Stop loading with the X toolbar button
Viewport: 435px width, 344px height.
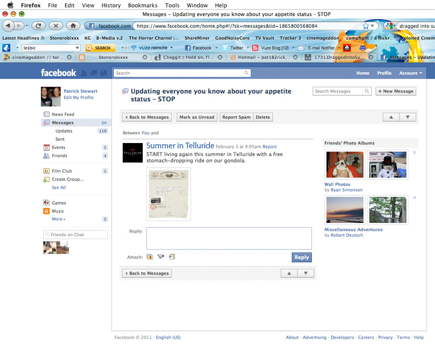tap(56, 26)
